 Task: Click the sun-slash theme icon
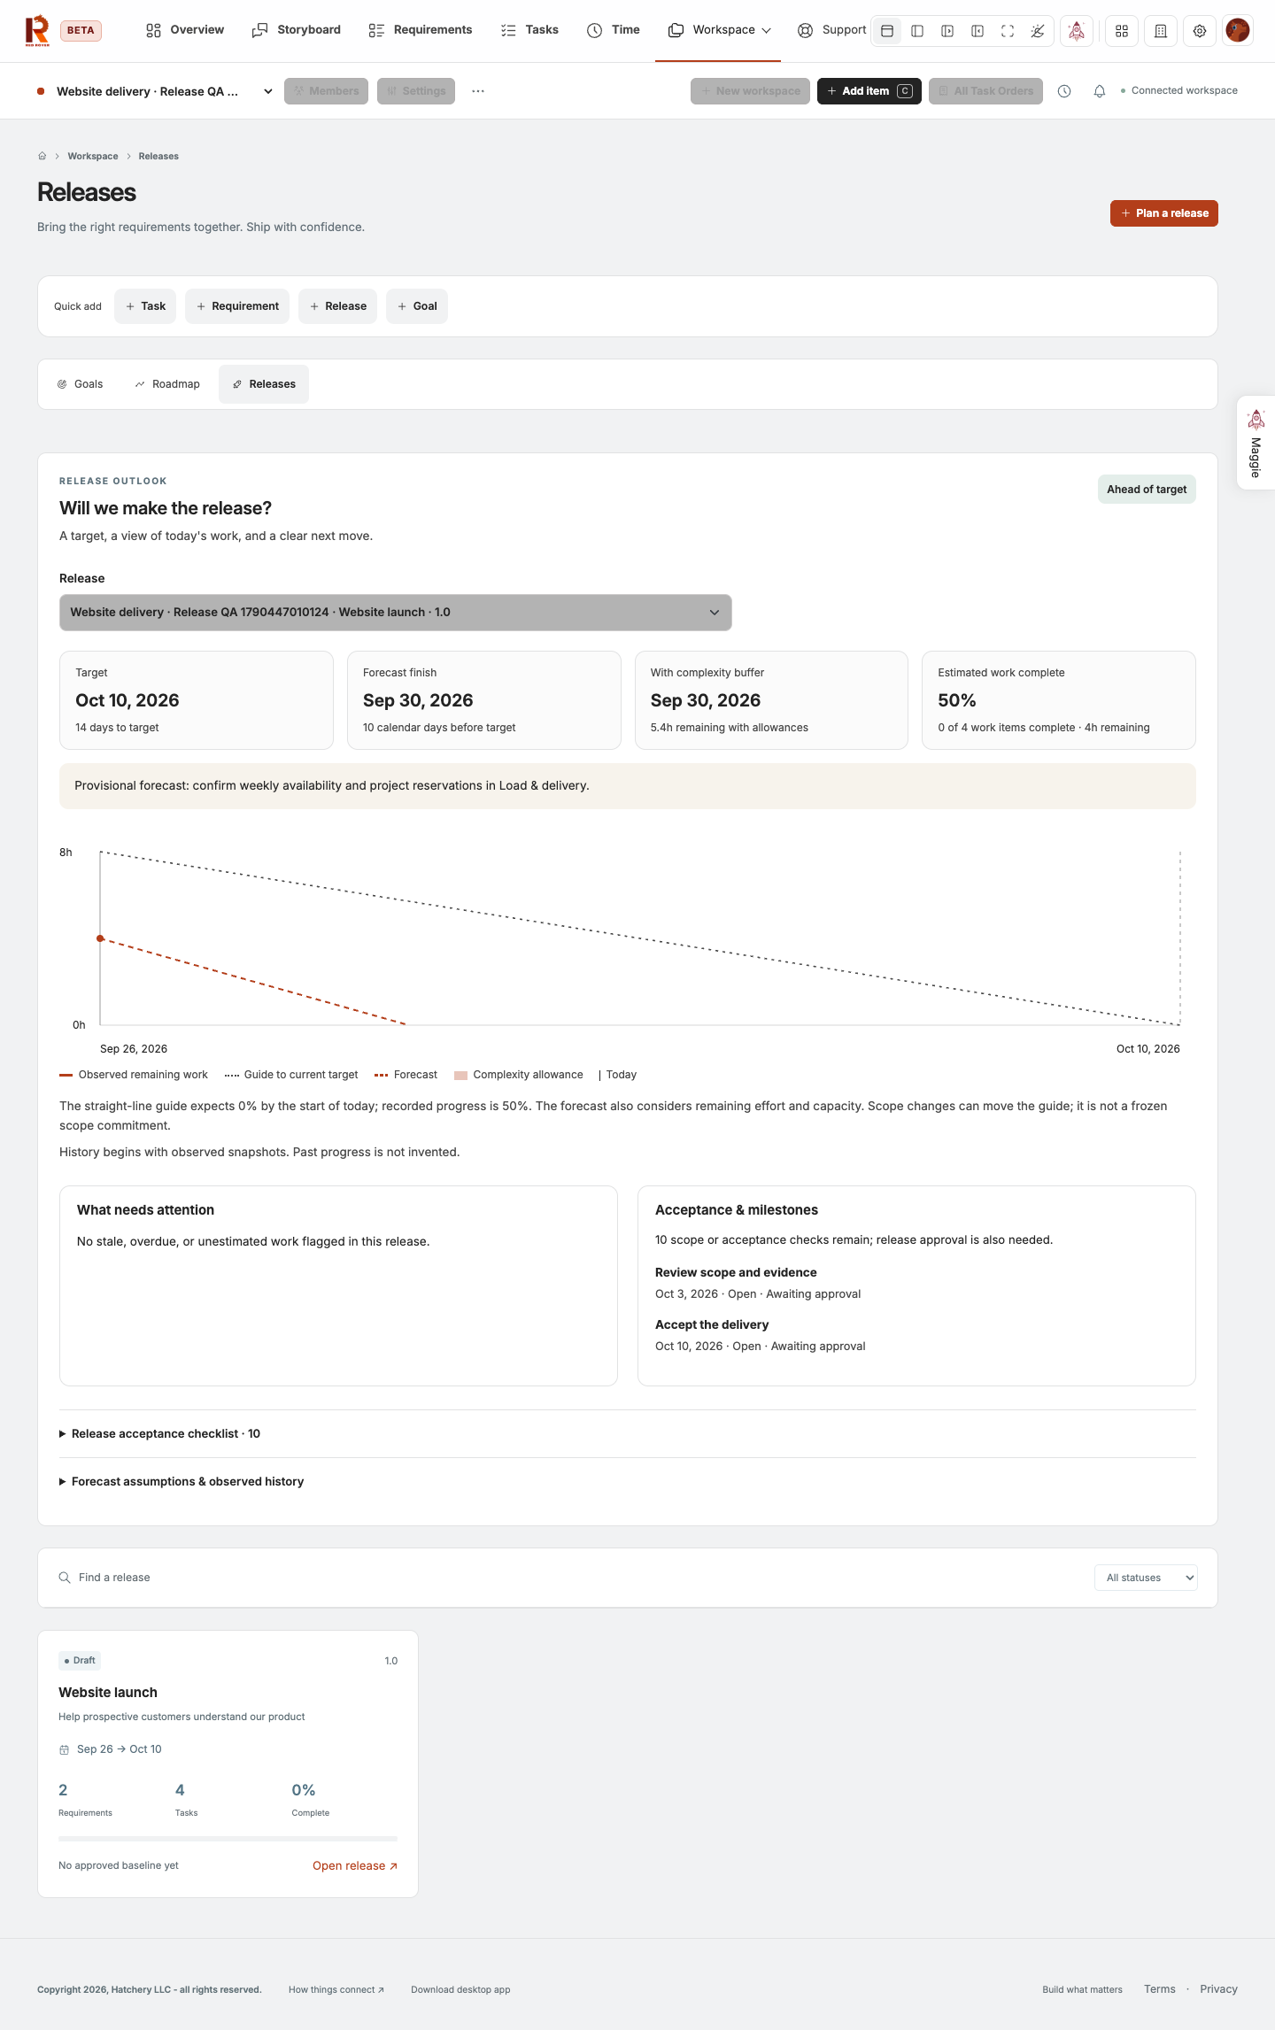1038,31
